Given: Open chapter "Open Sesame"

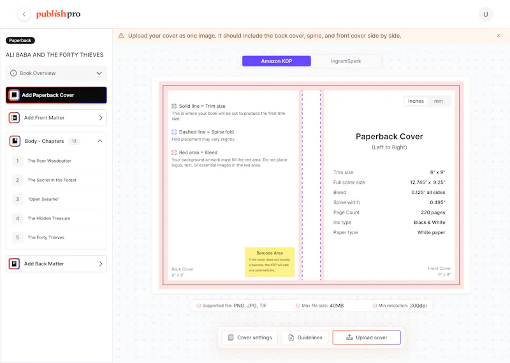Looking at the screenshot, I should pyautogui.click(x=43, y=199).
